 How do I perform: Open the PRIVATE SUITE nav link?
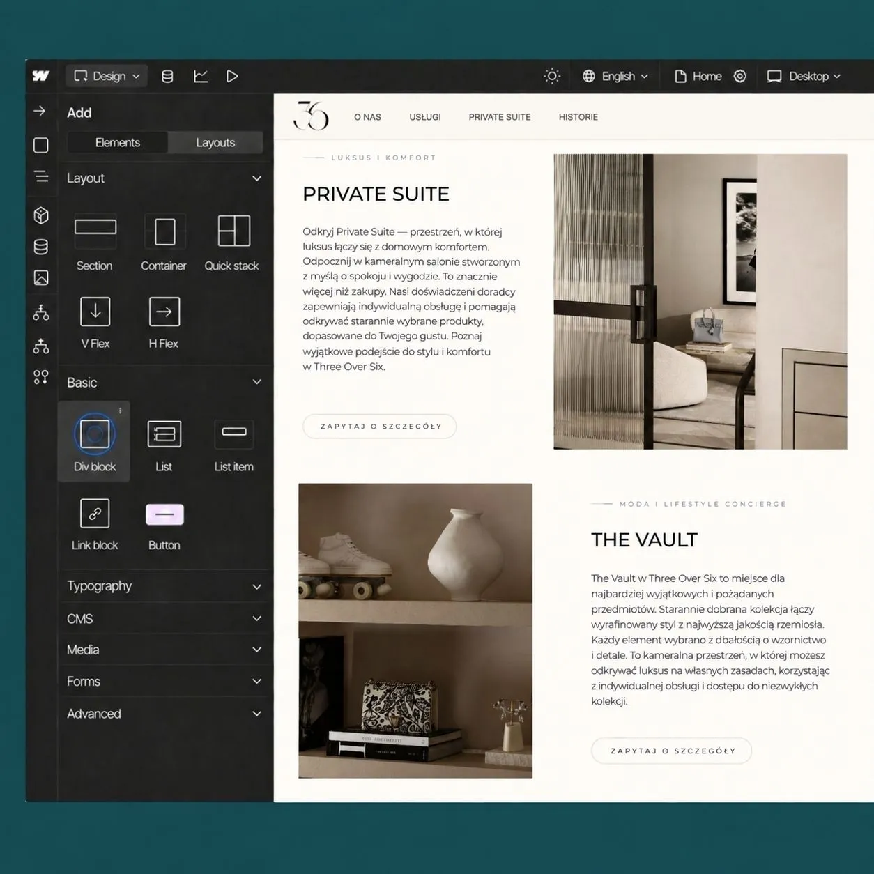click(500, 117)
